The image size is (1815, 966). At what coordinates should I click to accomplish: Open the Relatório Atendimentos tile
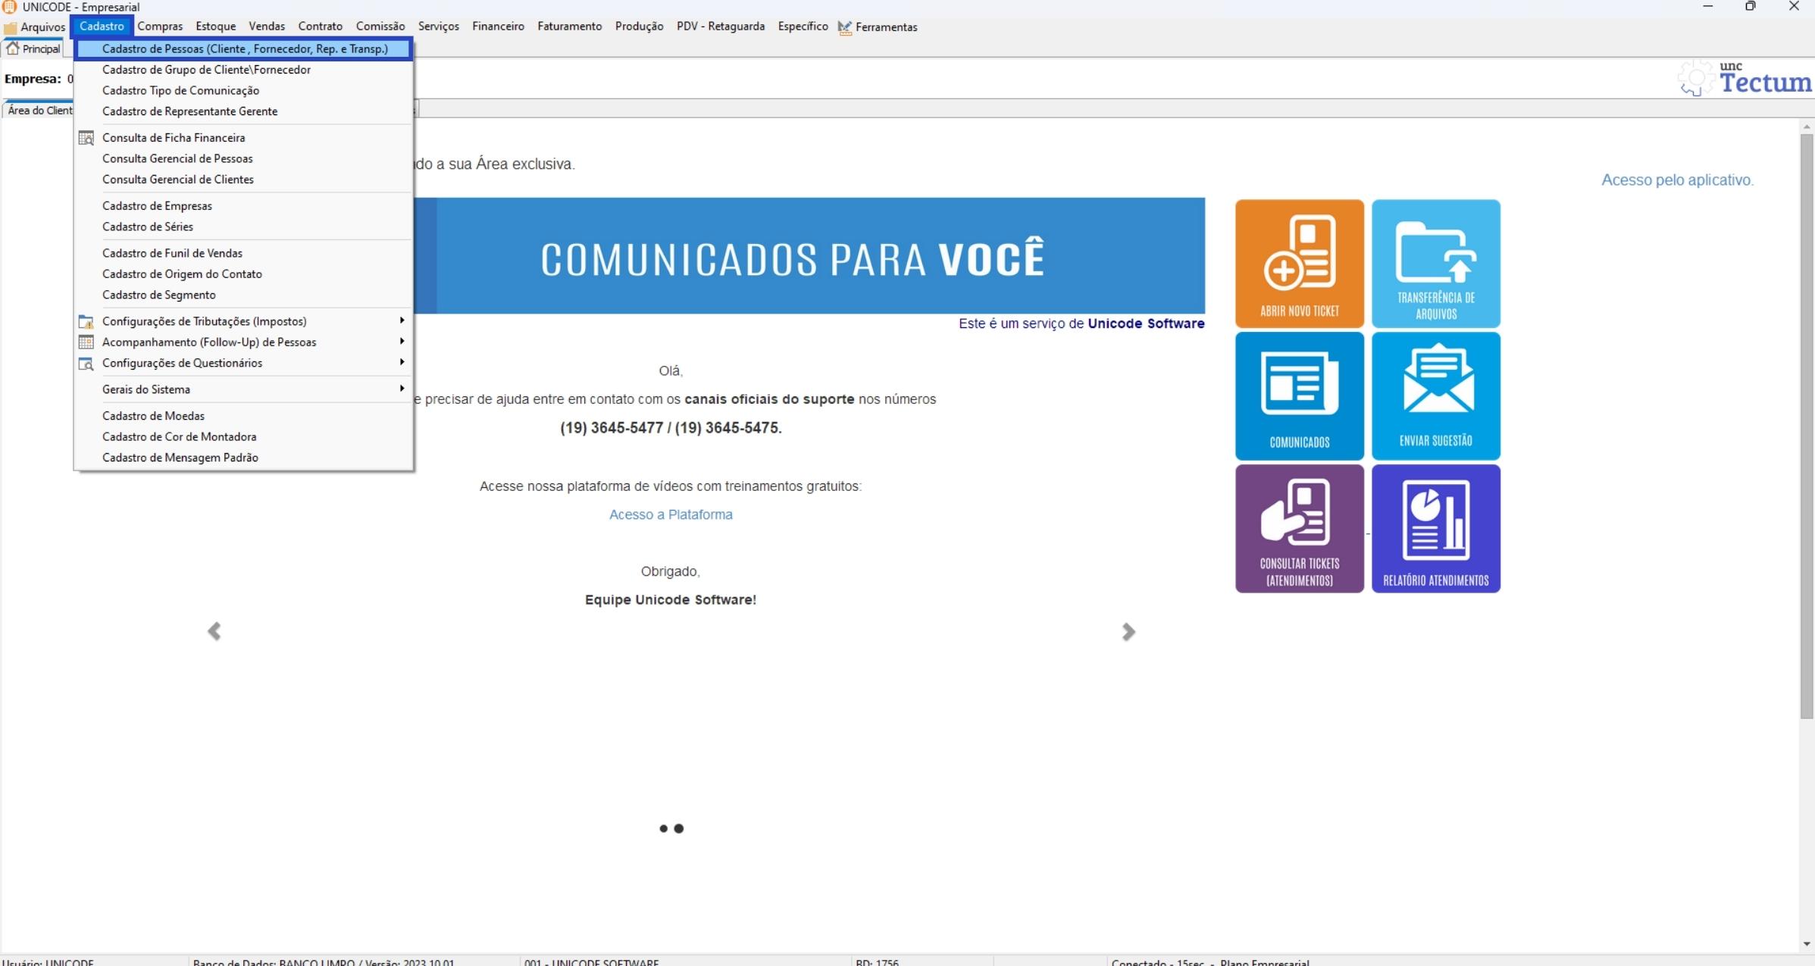1435,528
